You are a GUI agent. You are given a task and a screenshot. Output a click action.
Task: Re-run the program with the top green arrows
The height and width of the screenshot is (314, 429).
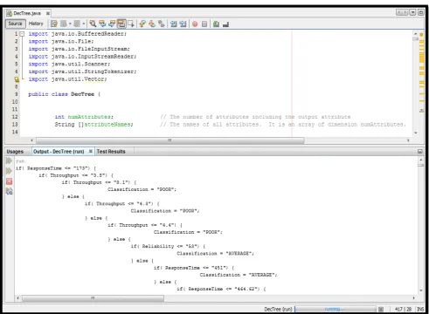pos(9,160)
